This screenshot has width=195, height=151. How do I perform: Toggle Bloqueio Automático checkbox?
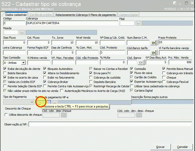pos(45,69)
